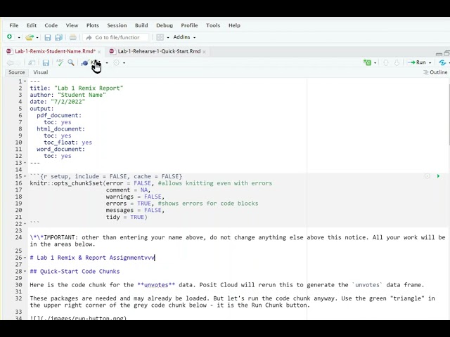Viewport: 450px width, 337px height.
Task: Collapse the setup chunk fold arrow at line 15
Action: coord(26,177)
